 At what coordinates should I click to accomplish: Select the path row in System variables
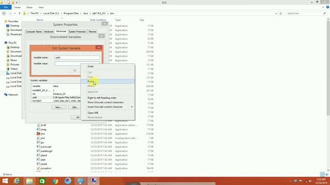[56, 98]
